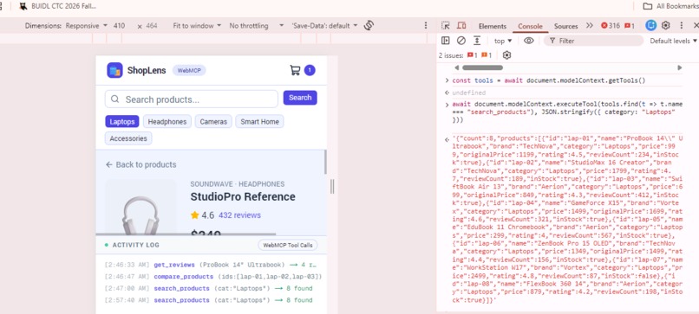This screenshot has width=699, height=314.
Task: Switch to the Sources tab
Action: [x=565, y=26]
